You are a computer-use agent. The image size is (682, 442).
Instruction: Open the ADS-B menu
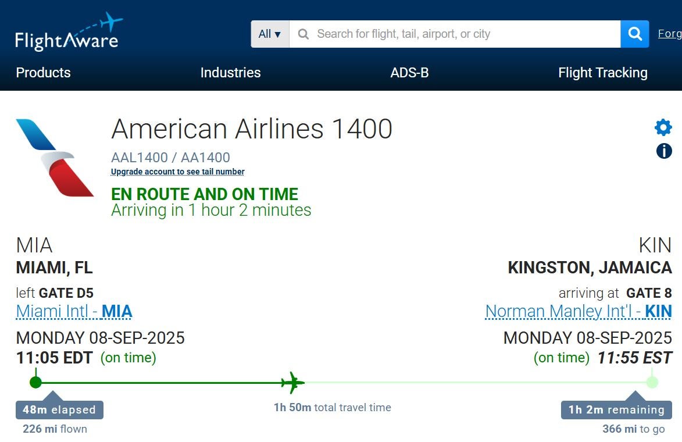(409, 73)
